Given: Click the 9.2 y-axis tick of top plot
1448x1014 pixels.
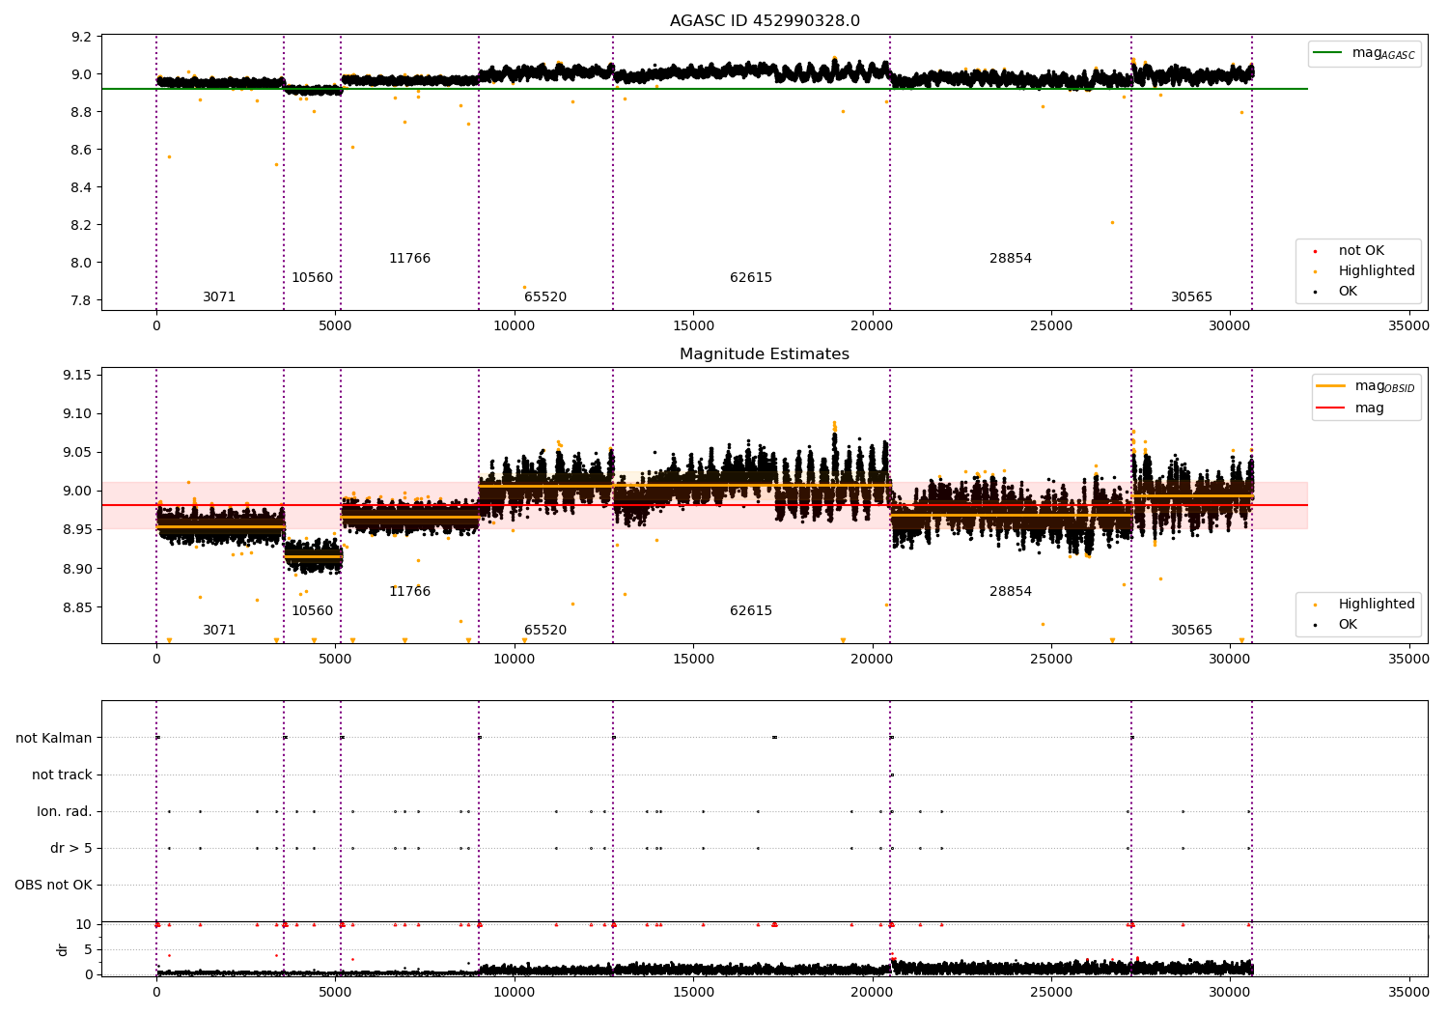Looking at the screenshot, I should coord(83,37).
